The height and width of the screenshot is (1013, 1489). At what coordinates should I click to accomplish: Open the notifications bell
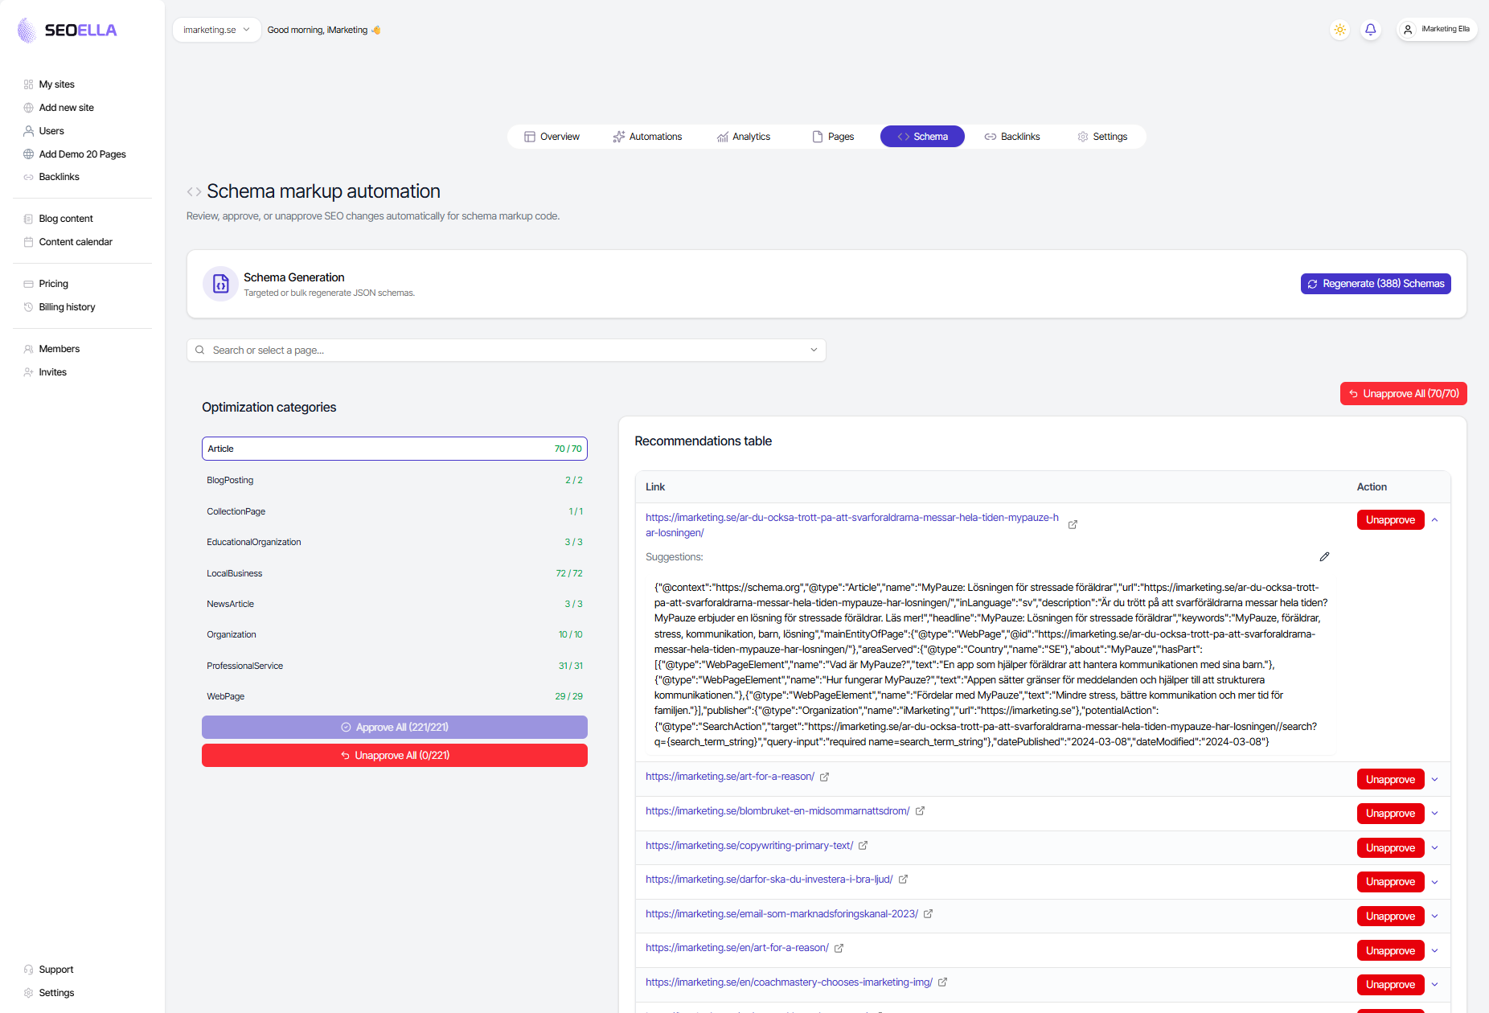[x=1371, y=30]
